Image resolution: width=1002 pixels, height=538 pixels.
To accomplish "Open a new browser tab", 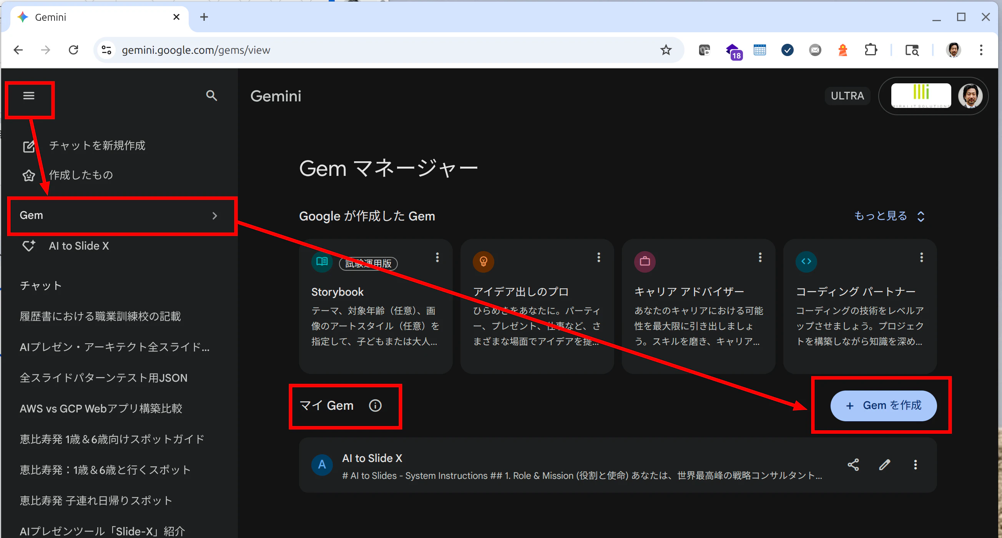I will [204, 17].
